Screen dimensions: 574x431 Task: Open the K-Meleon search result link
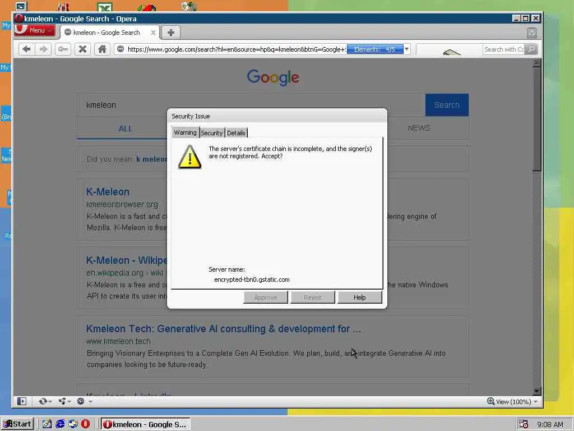tap(108, 192)
